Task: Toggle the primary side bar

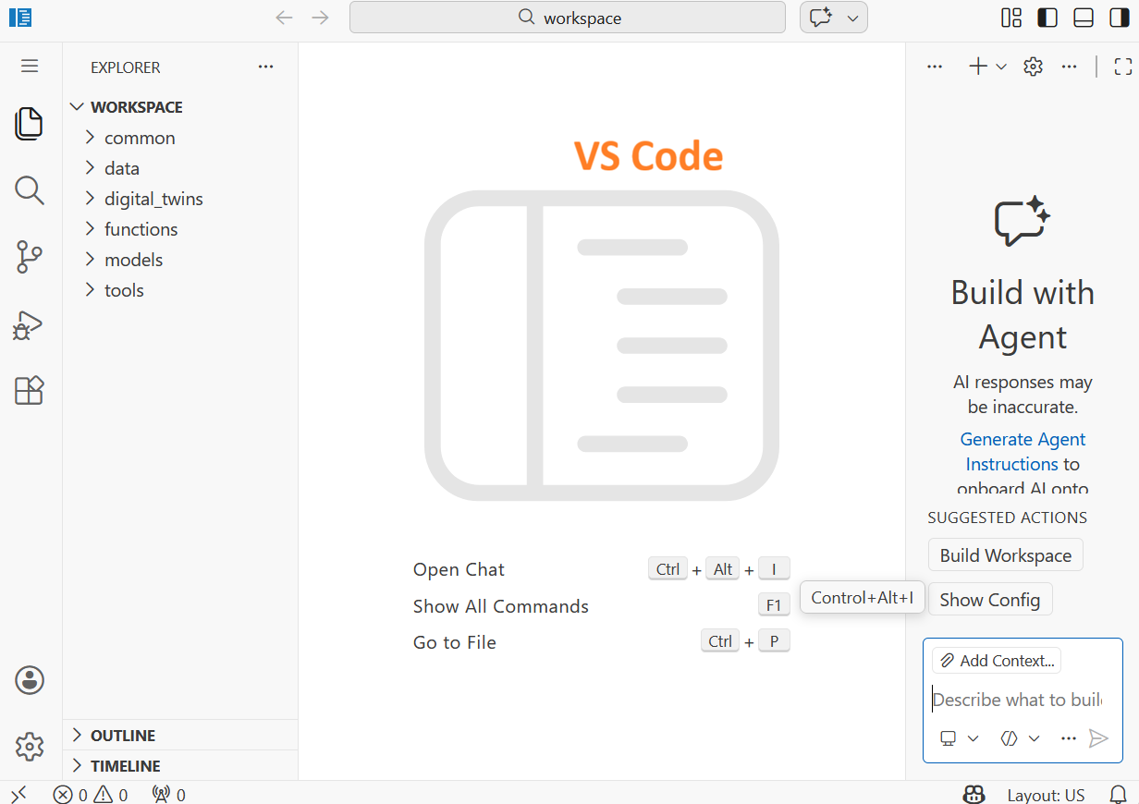Action: point(1047,18)
